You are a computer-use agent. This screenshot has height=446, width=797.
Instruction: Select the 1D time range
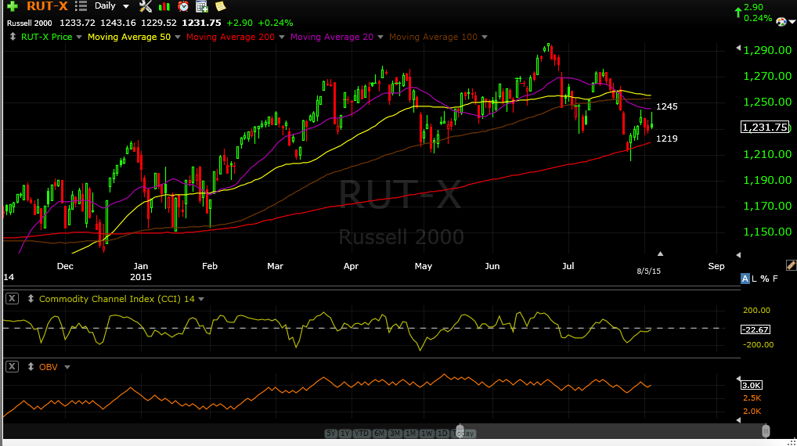coord(442,433)
